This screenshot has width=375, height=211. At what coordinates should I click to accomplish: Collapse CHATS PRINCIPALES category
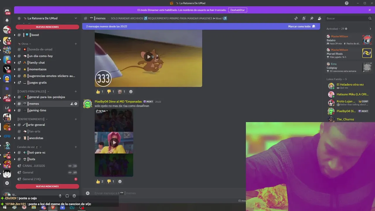tap(33, 91)
